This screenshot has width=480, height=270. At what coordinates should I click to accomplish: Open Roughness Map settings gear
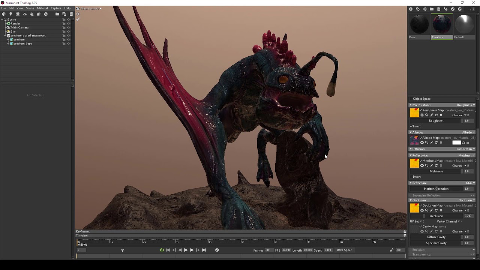tap(422, 115)
